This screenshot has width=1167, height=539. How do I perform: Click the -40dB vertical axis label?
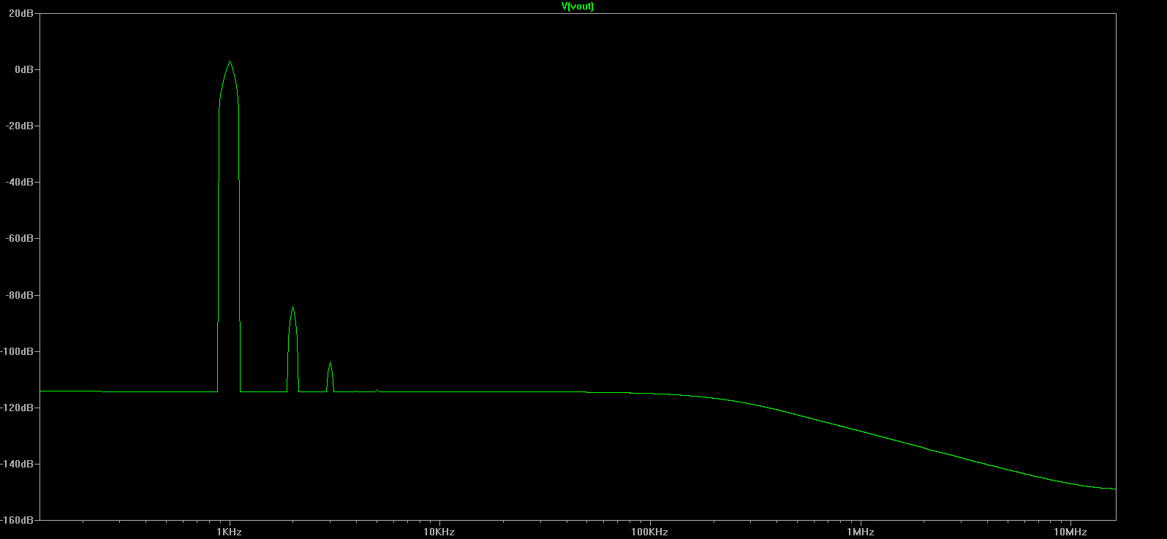pyautogui.click(x=20, y=182)
